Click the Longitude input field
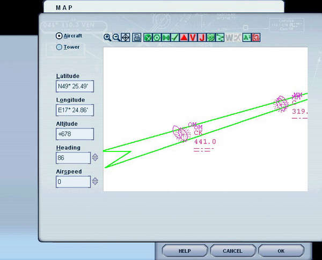 click(75, 110)
